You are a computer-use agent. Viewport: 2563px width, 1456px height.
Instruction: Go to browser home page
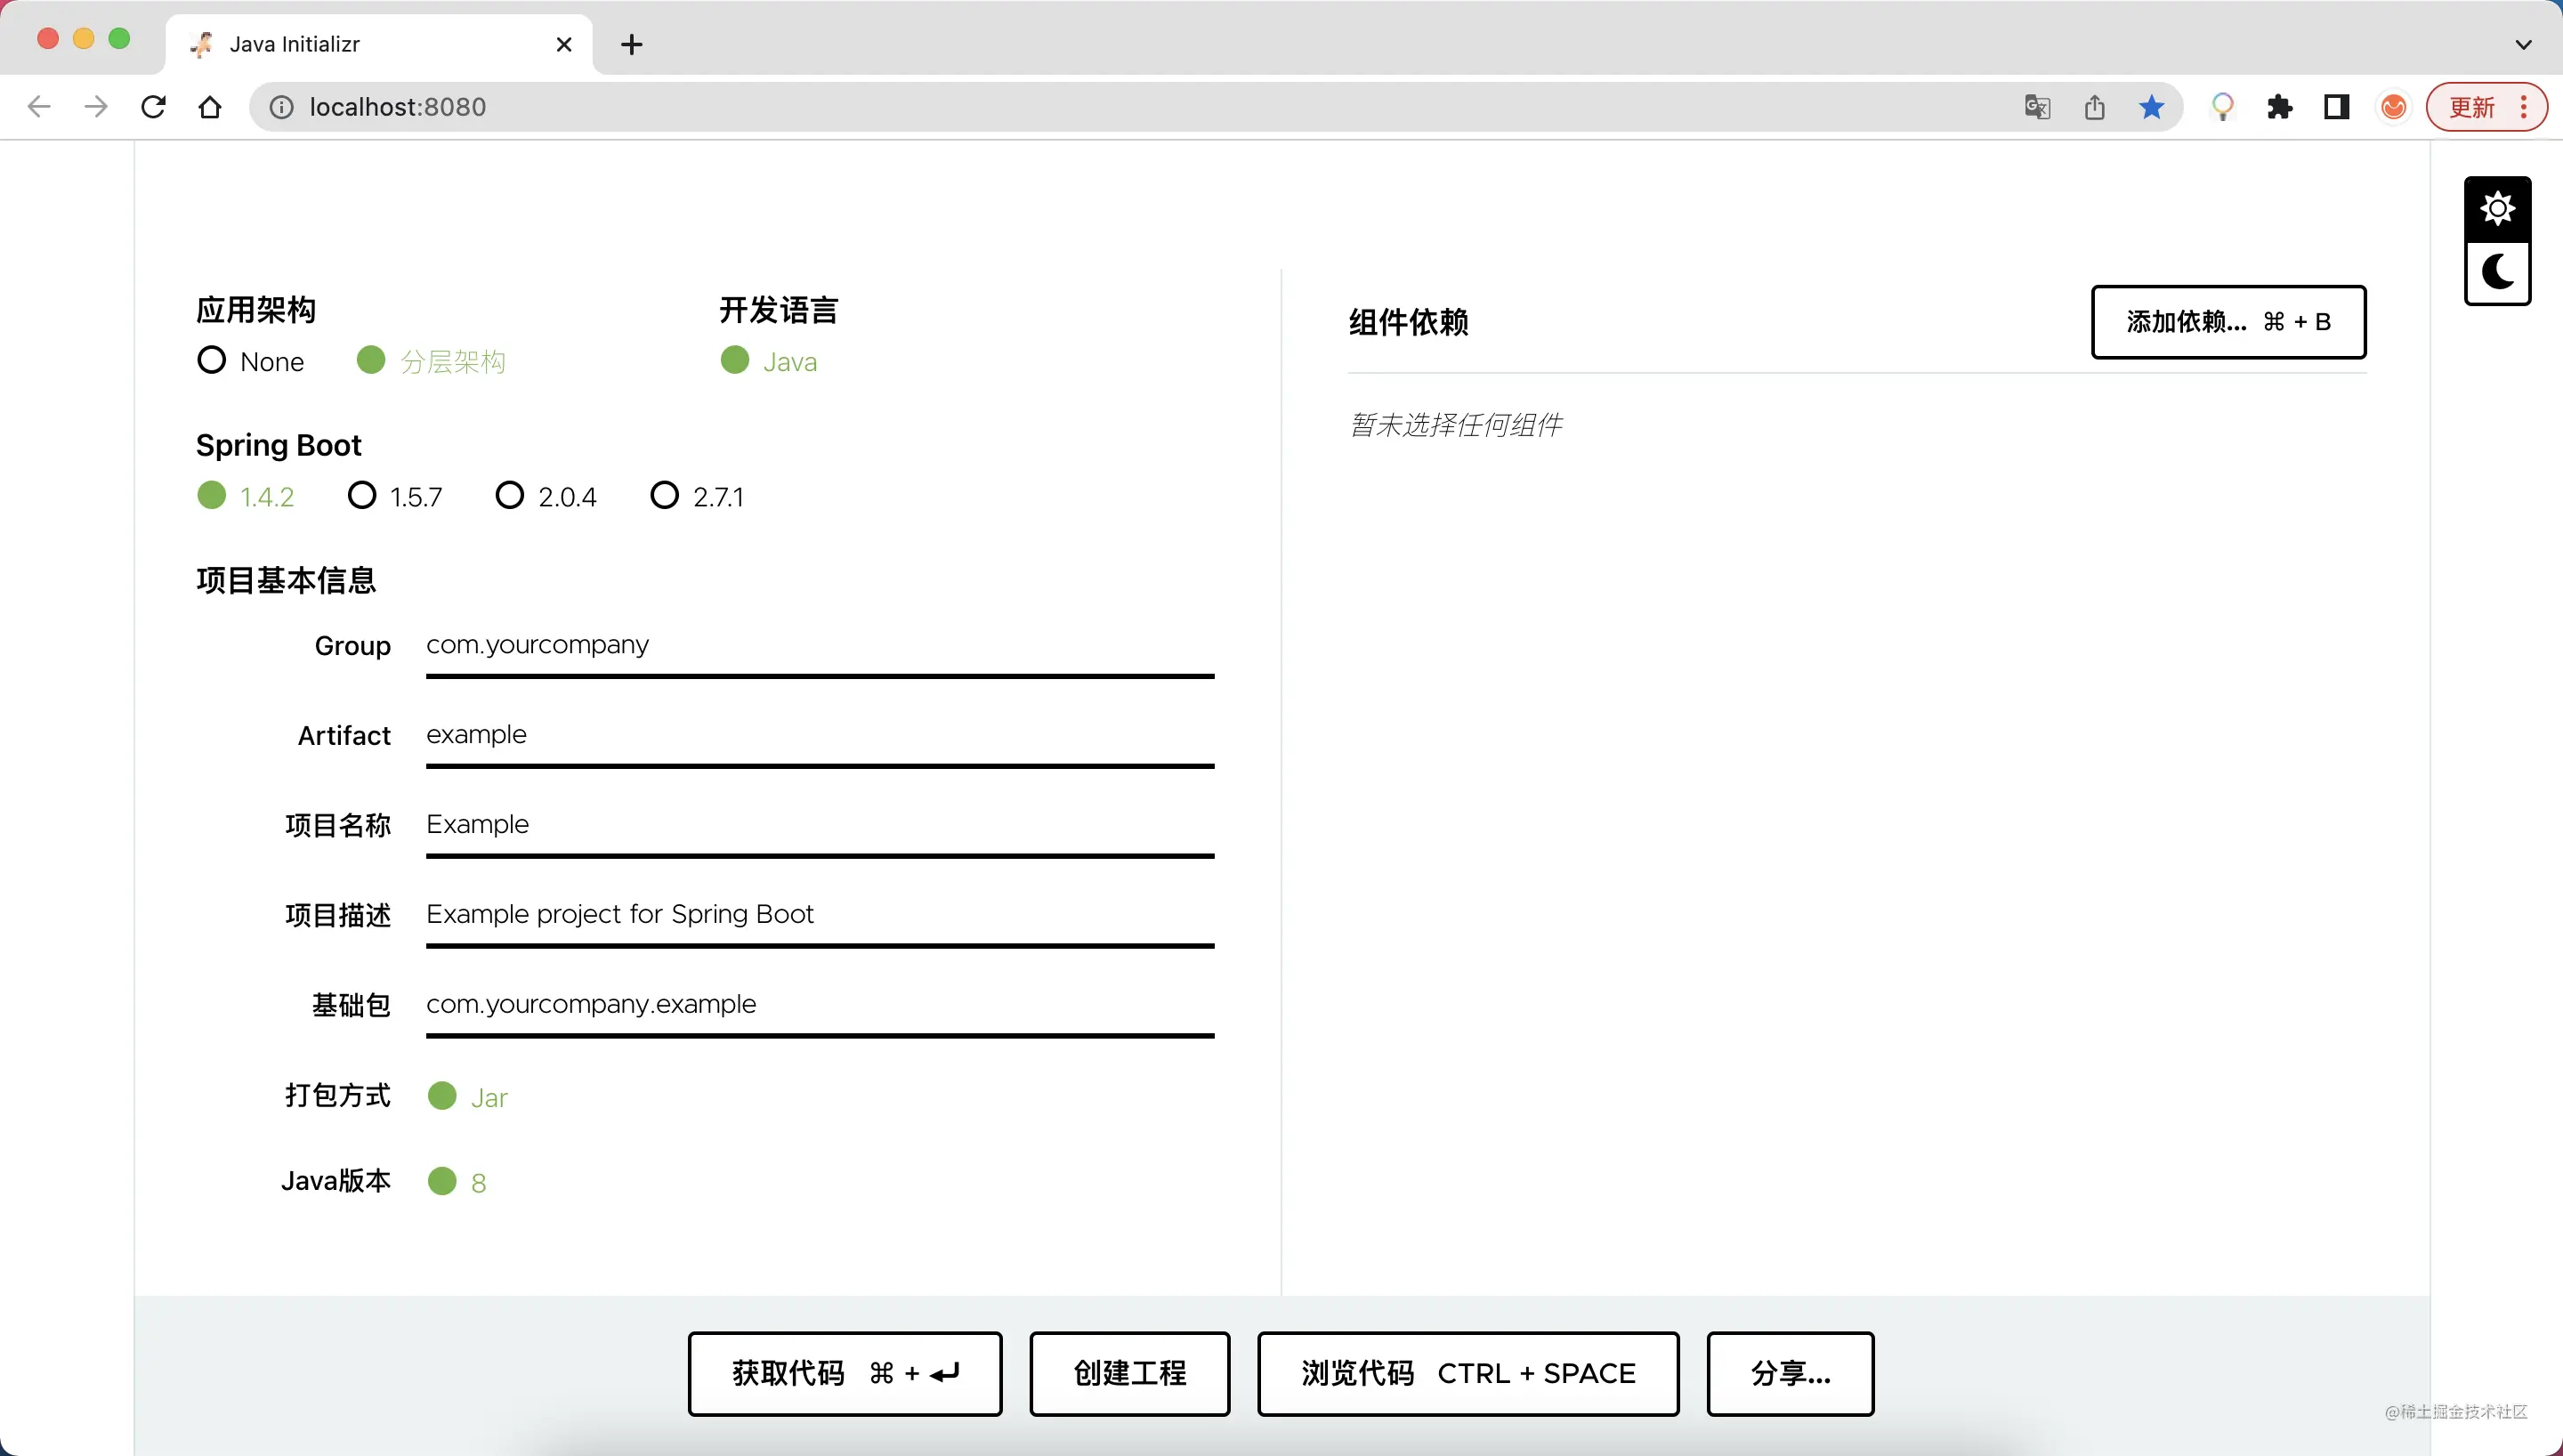coord(210,107)
